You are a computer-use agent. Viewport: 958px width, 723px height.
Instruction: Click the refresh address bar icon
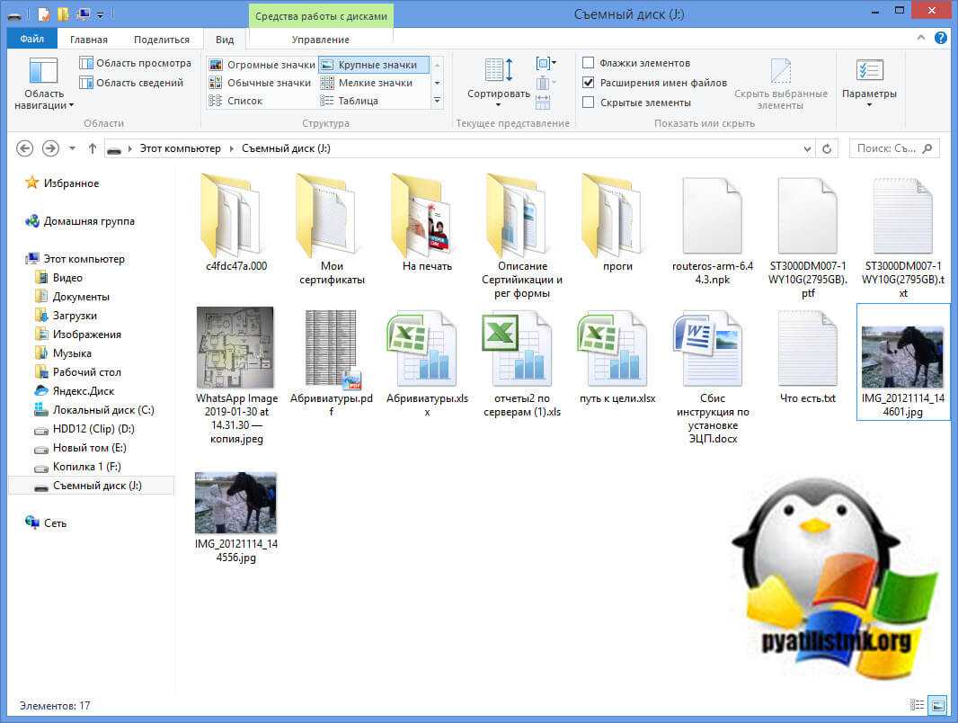[x=828, y=148]
